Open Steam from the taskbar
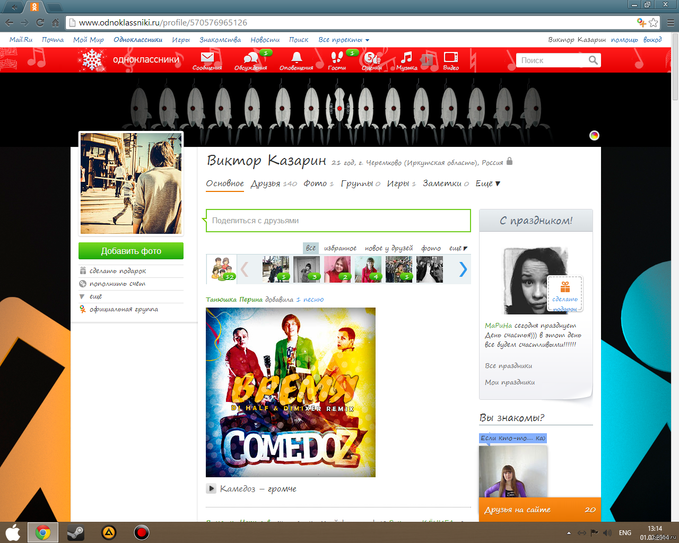 coord(76,532)
